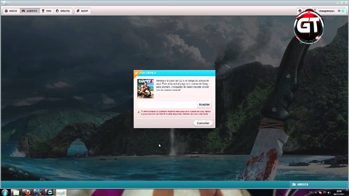Click Cancelar to close activation dialog
Screen dimensions: 349x196
coord(203,123)
